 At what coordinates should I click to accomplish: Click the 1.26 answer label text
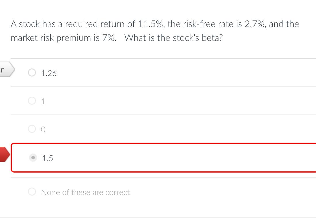pos(49,73)
